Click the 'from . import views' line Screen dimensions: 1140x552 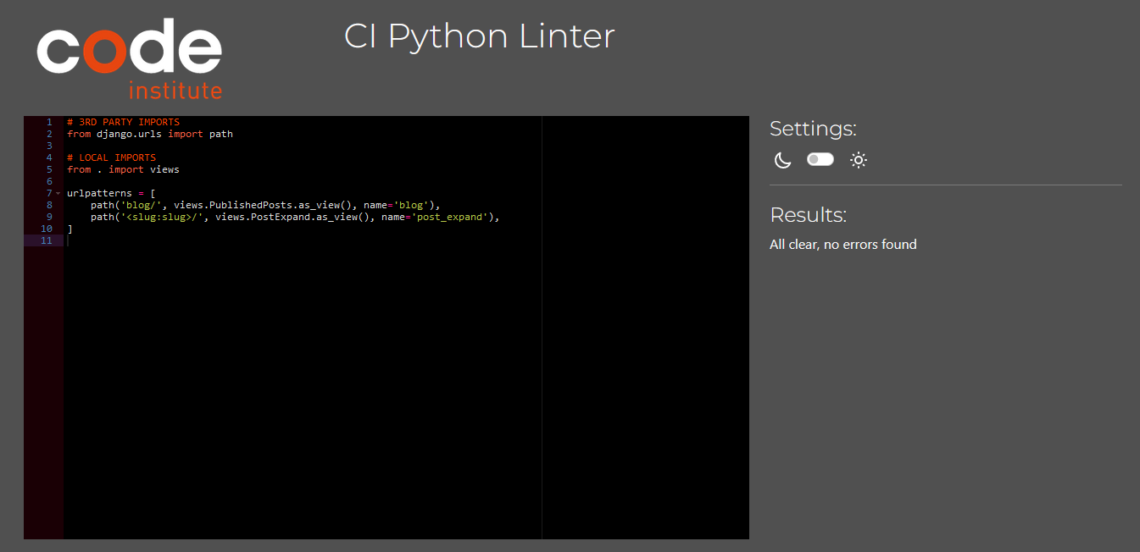point(124,169)
